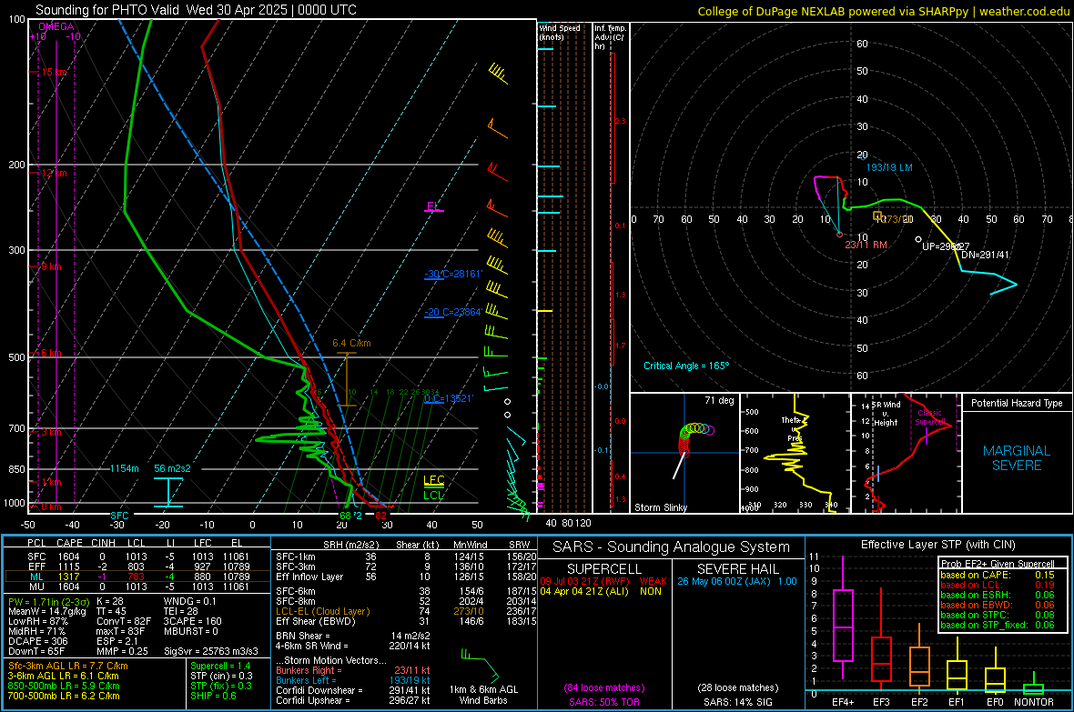Click the '193/19 LM' left-mover label

[889, 167]
